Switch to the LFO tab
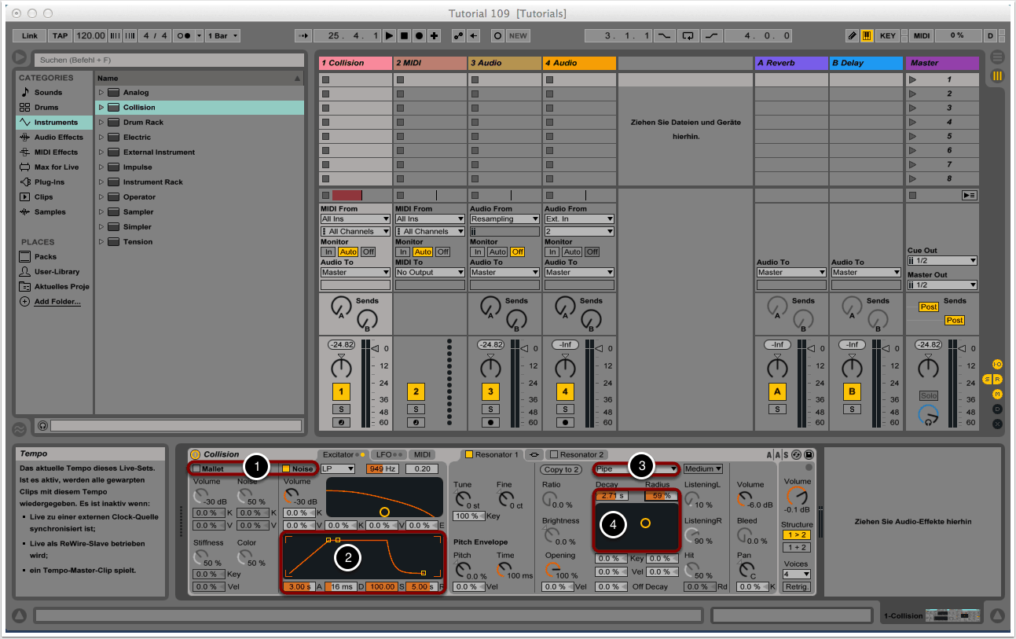 [389, 454]
